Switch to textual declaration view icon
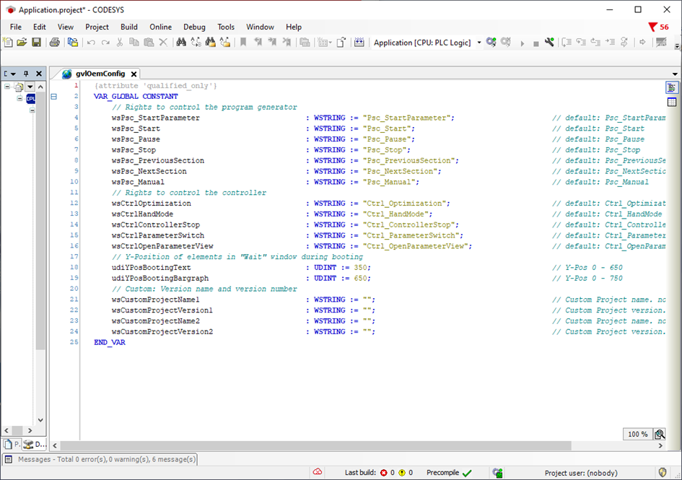682x480 pixels. (x=672, y=87)
